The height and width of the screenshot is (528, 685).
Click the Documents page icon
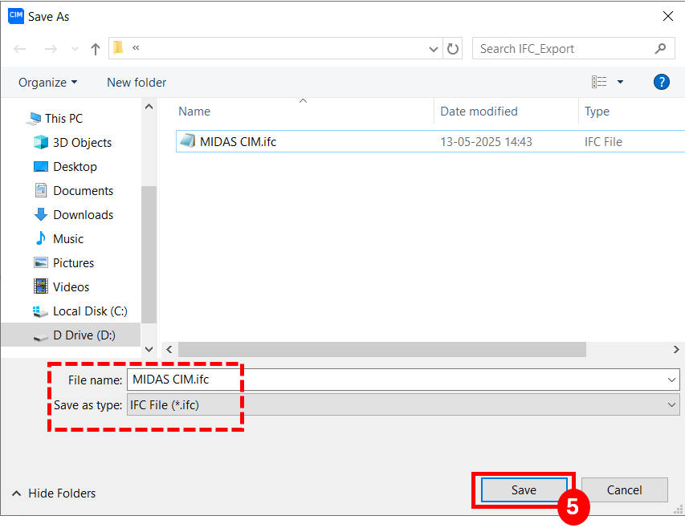click(x=41, y=190)
